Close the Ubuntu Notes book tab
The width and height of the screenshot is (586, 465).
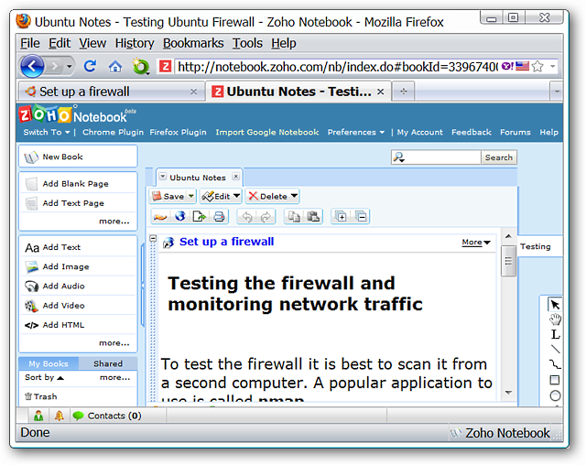tap(235, 177)
